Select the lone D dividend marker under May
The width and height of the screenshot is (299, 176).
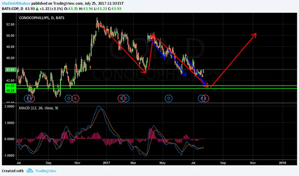168,98
